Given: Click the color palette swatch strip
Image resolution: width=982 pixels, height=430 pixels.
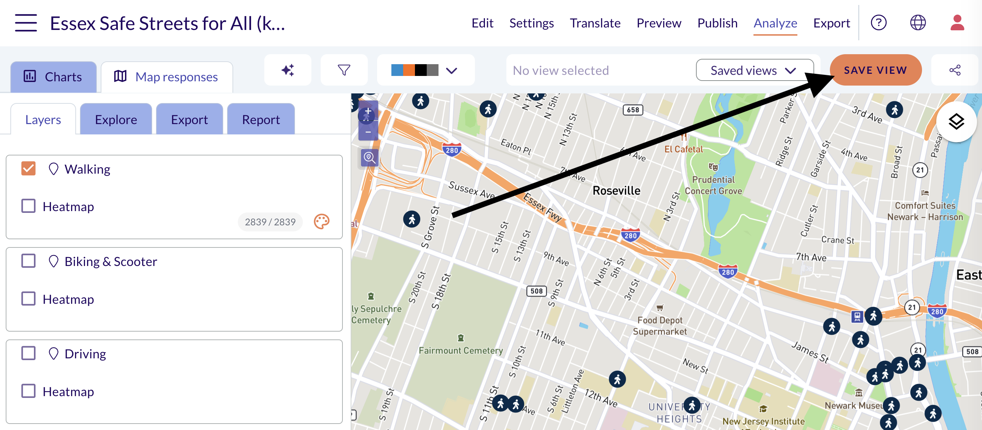Looking at the screenshot, I should point(415,70).
